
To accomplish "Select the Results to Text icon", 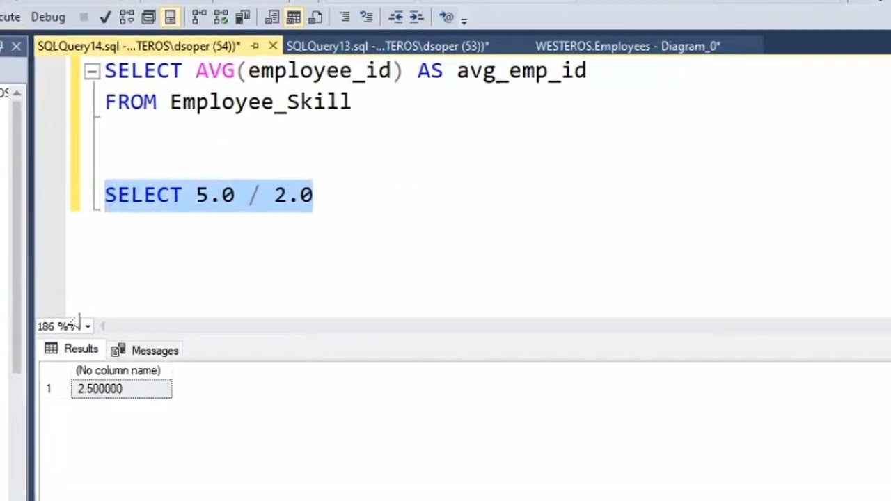I will pyautogui.click(x=272, y=17).
